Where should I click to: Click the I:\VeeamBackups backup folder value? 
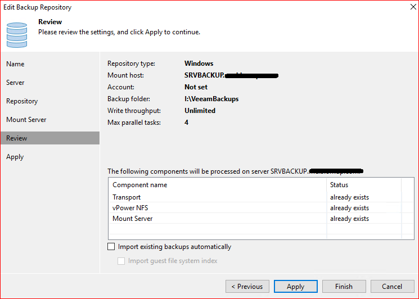211,99
